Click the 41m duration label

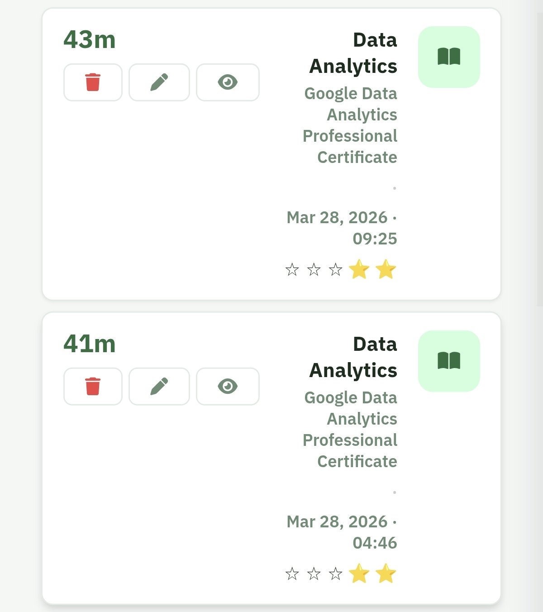[x=90, y=344]
